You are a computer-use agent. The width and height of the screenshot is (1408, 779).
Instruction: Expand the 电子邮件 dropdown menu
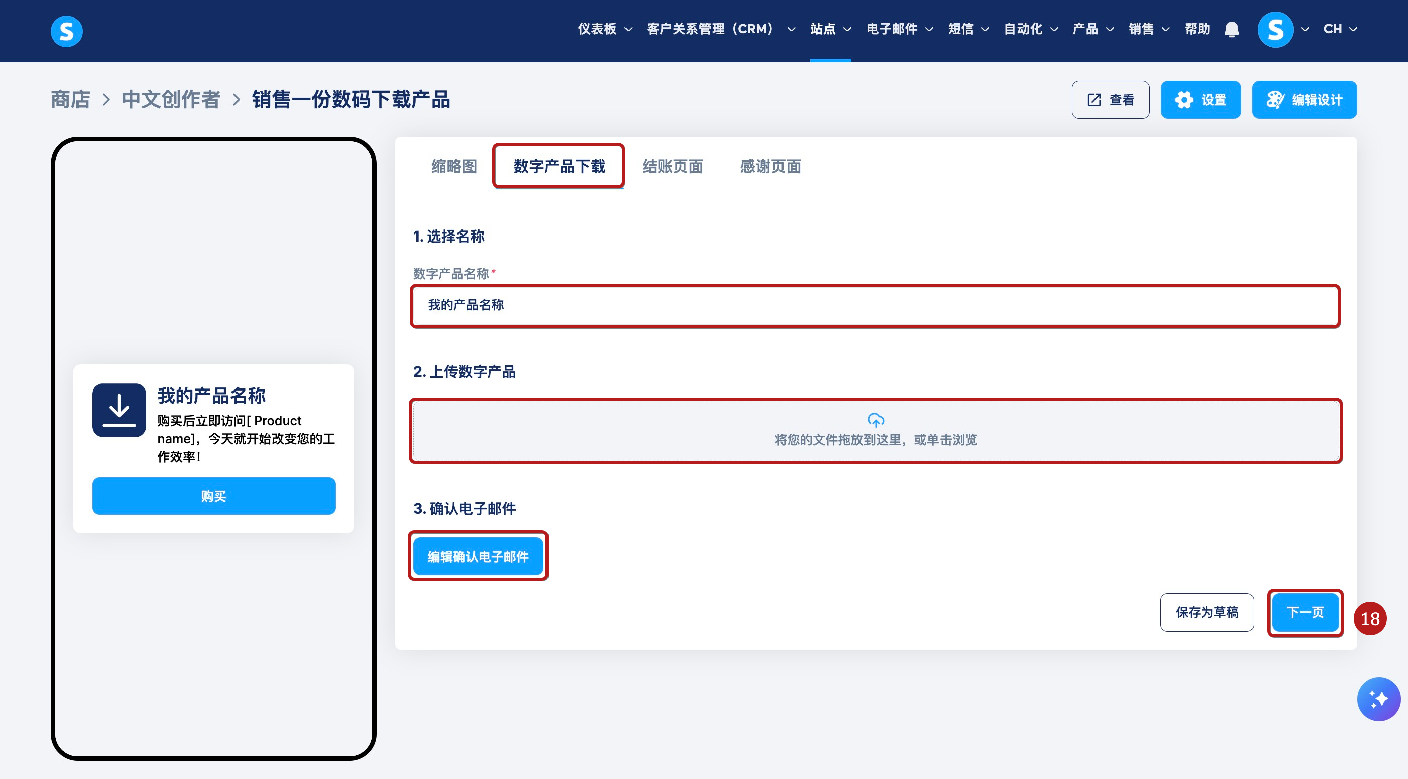coord(899,29)
